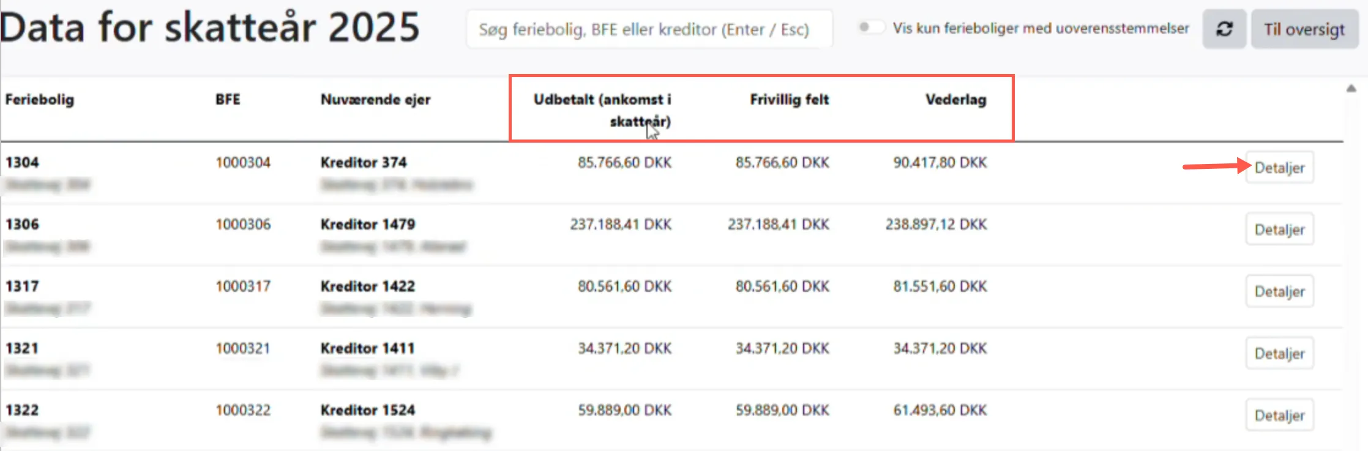
Task: Select BFE number 1000306
Action: [243, 224]
